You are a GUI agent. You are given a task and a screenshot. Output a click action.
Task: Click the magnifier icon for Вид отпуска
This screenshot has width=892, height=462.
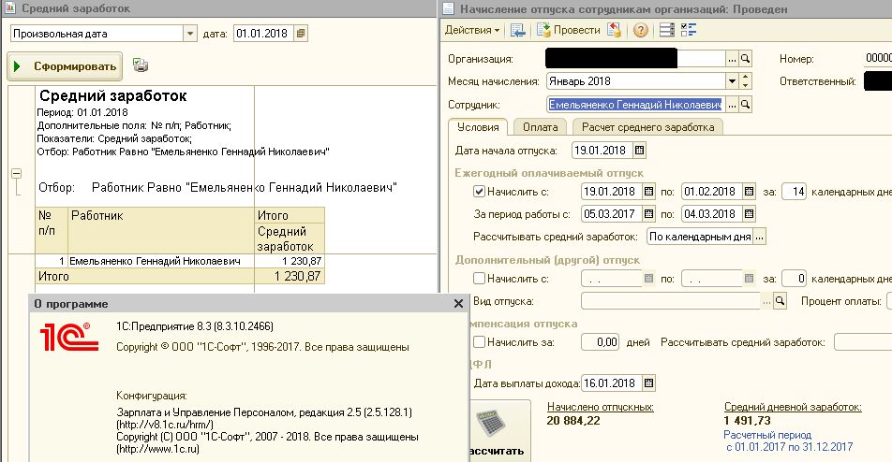click(x=780, y=301)
